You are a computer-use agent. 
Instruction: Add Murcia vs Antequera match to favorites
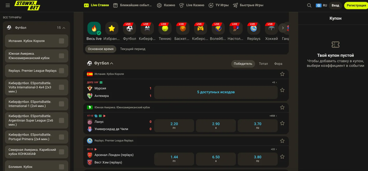pos(282,90)
